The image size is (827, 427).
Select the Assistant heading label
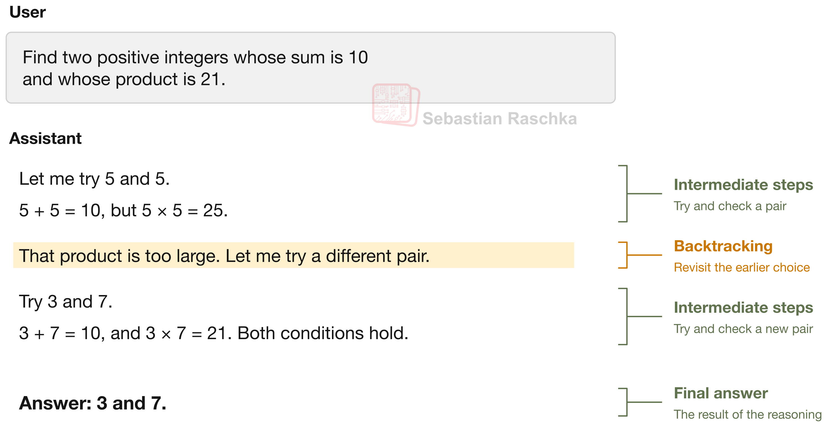coord(45,138)
